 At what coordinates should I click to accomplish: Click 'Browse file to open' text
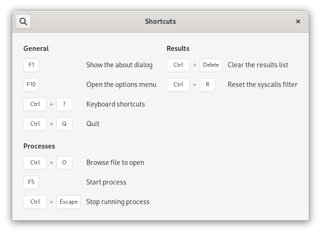115,163
